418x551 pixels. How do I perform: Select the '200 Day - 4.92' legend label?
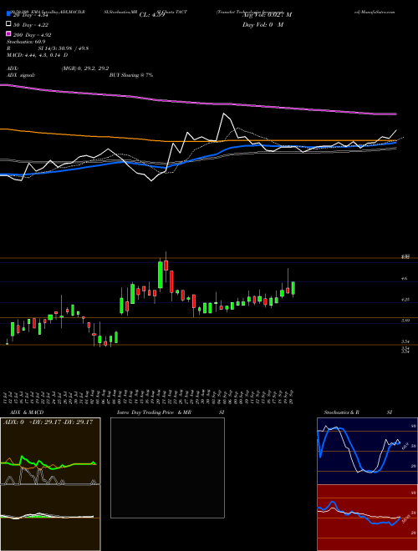[x=33, y=35]
